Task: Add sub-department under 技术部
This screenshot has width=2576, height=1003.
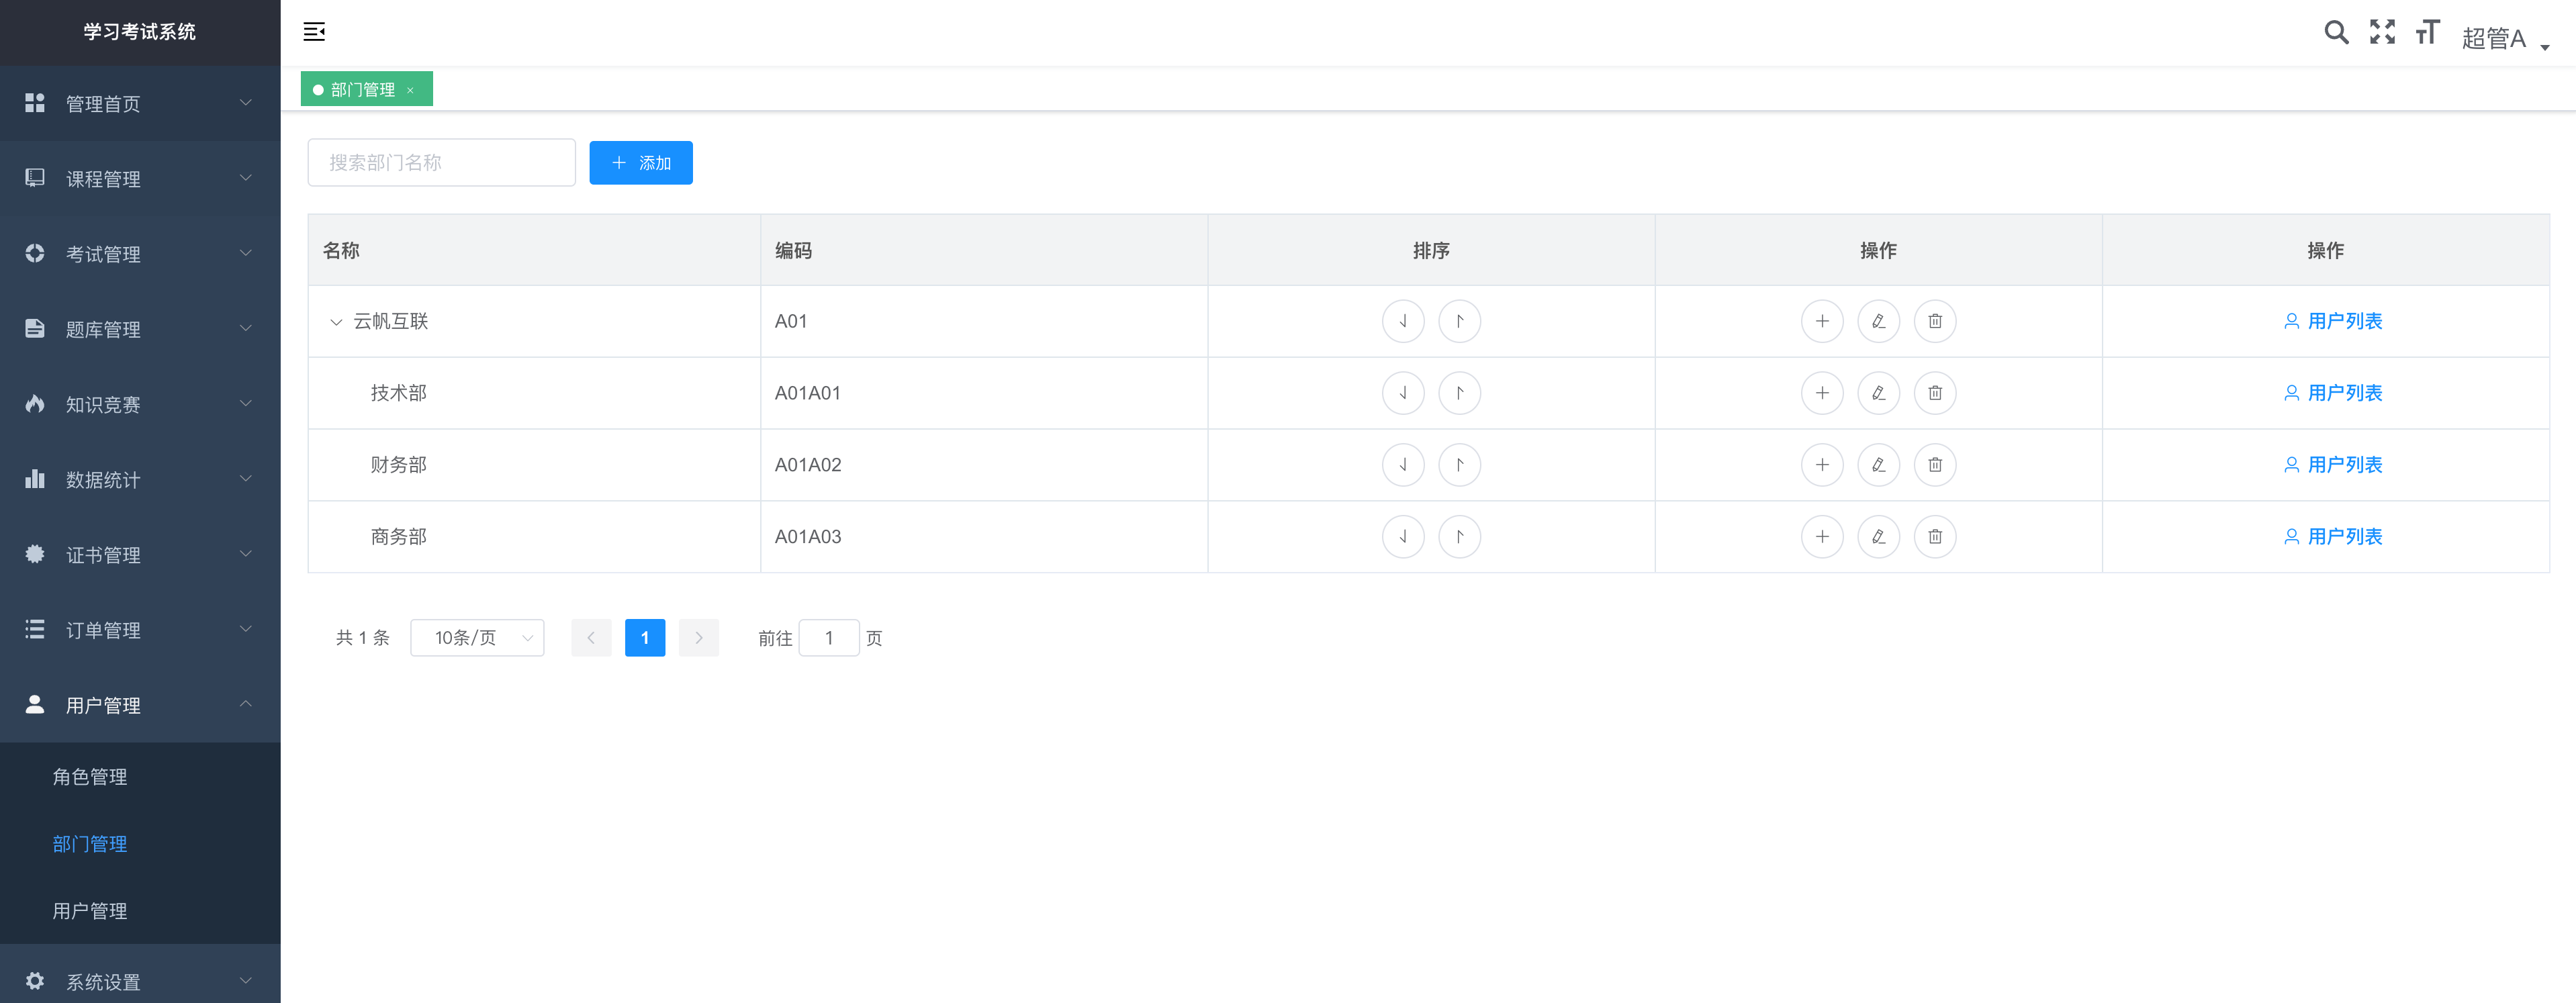Action: (1822, 393)
